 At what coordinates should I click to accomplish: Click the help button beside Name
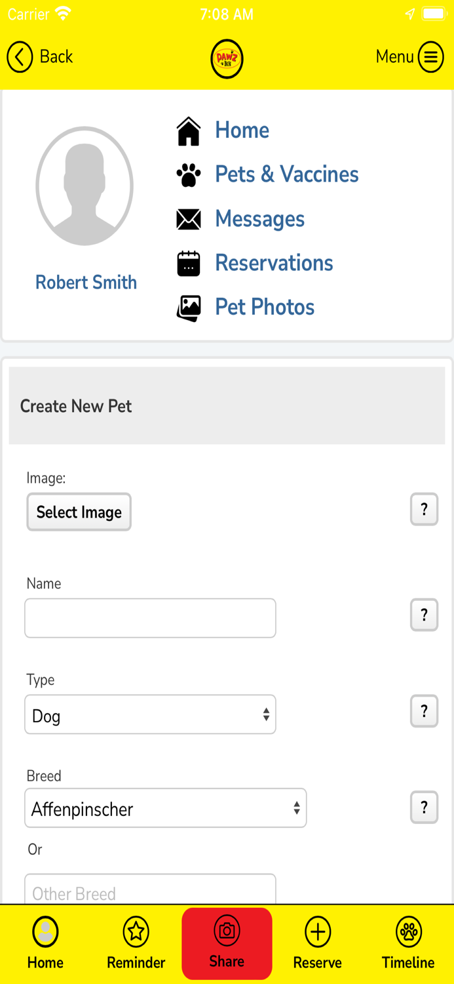pyautogui.click(x=424, y=615)
